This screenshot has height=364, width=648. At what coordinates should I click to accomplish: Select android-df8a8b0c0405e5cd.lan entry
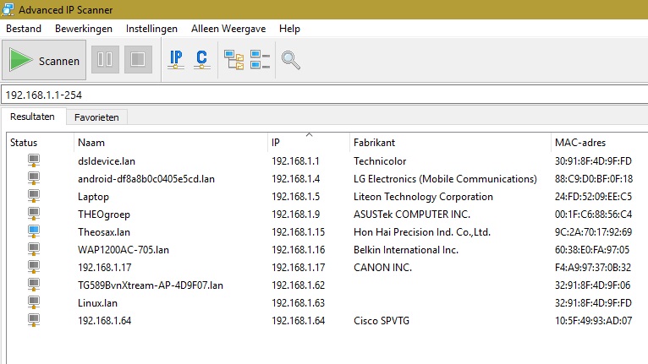click(x=146, y=179)
